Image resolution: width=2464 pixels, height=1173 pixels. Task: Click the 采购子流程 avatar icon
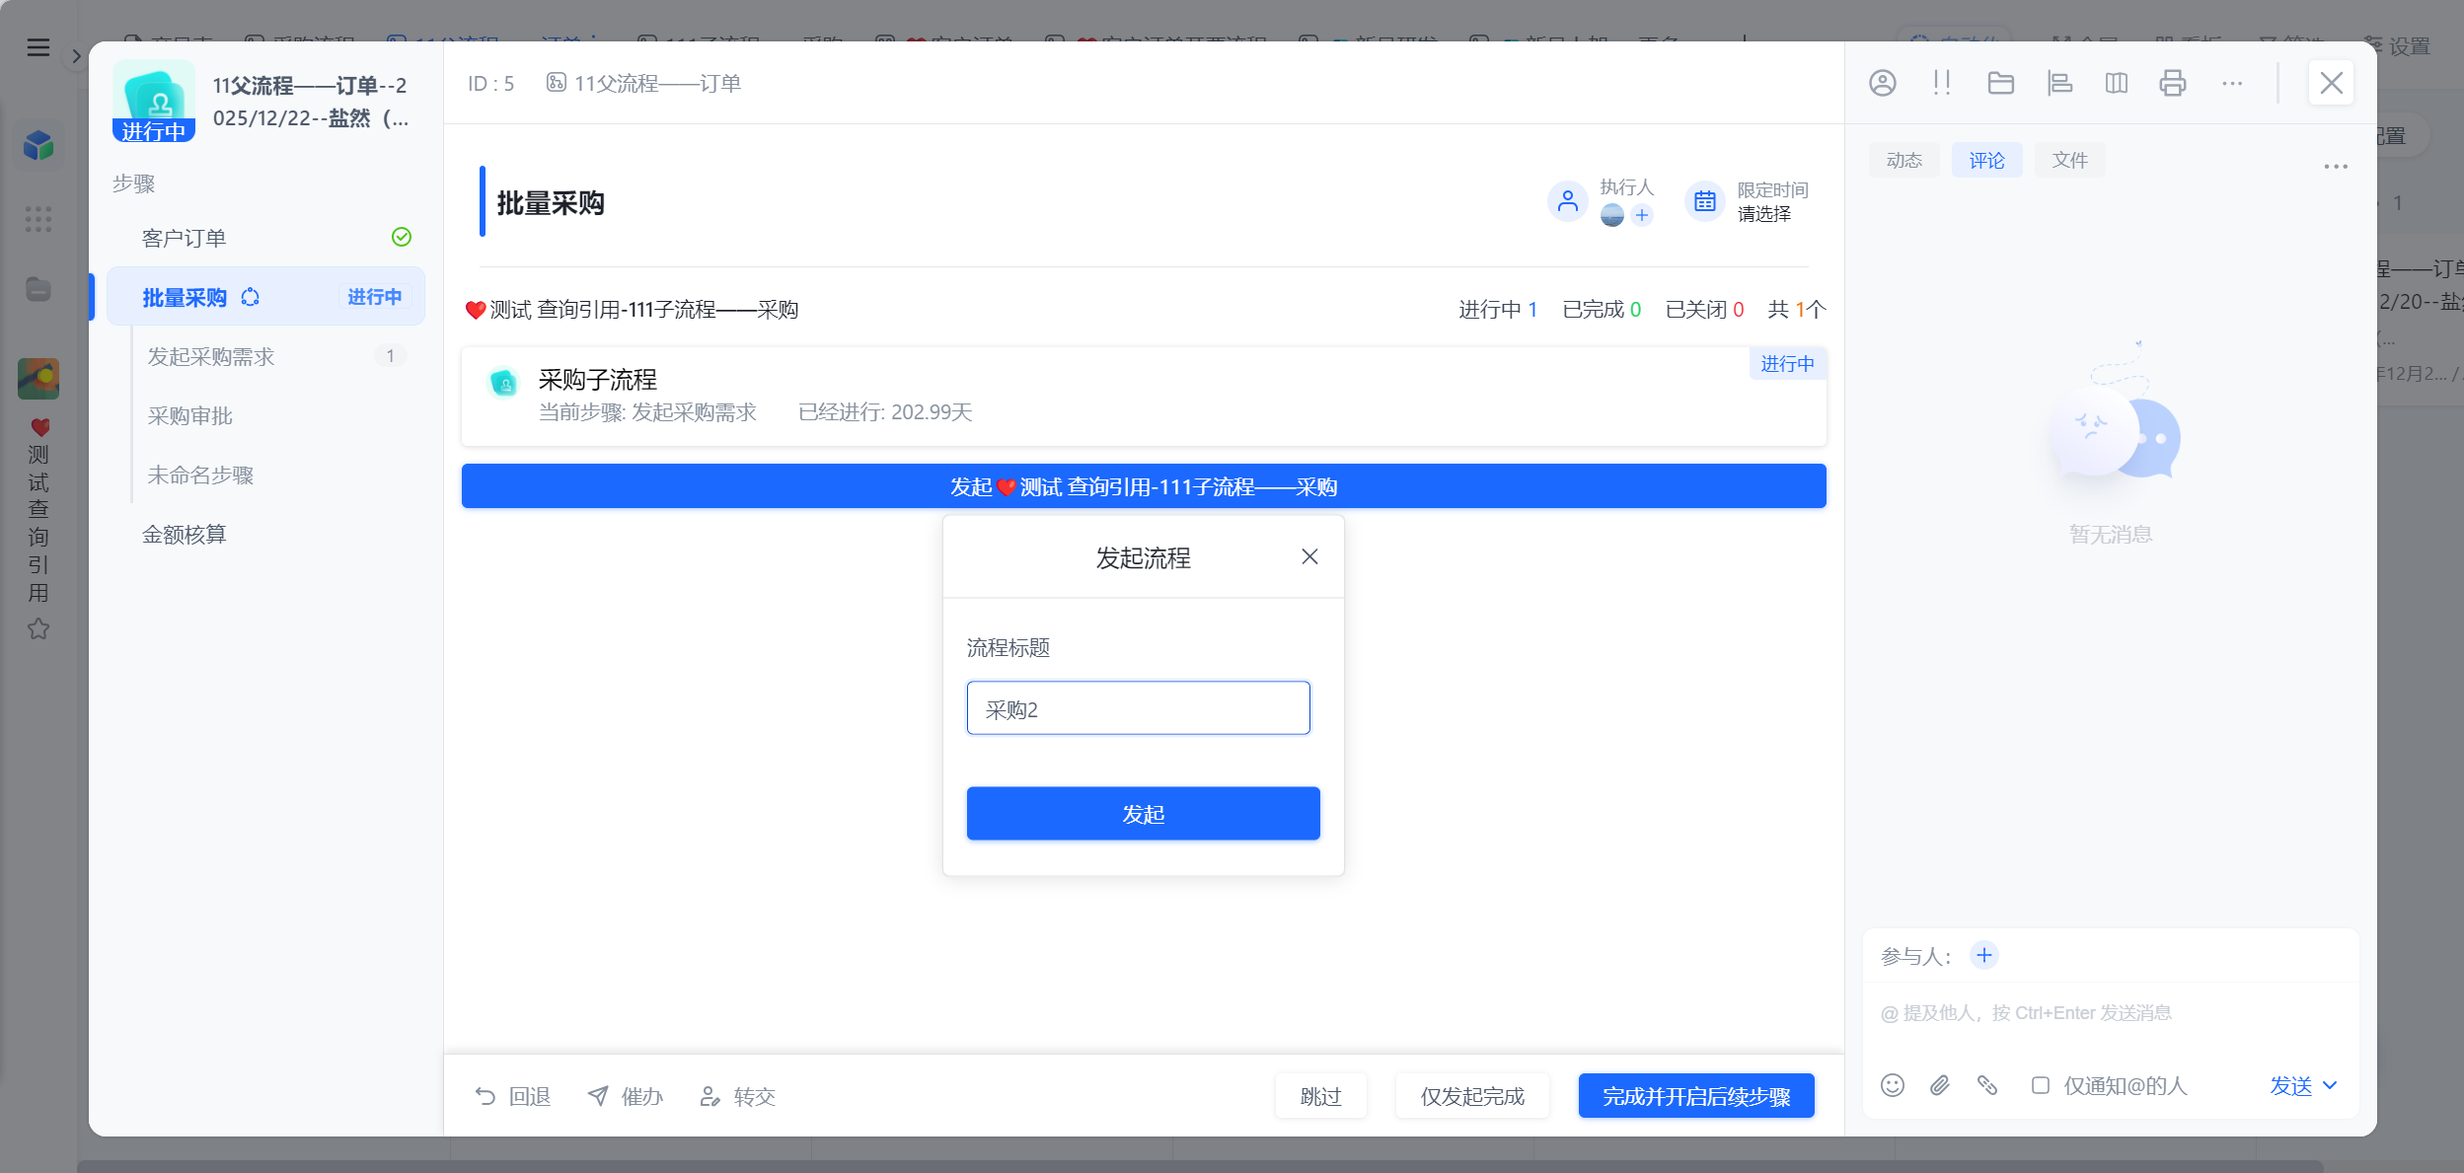[503, 383]
